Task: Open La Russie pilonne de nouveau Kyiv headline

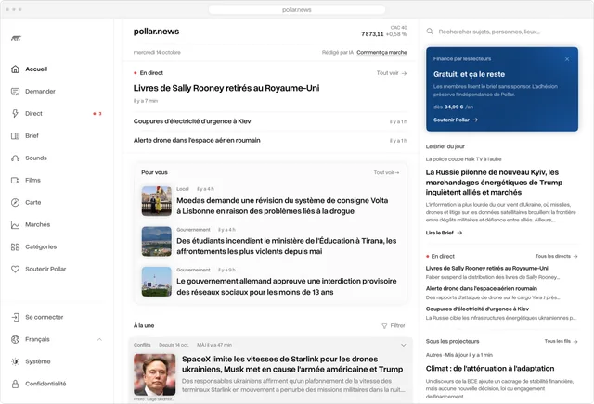Action: (x=494, y=183)
